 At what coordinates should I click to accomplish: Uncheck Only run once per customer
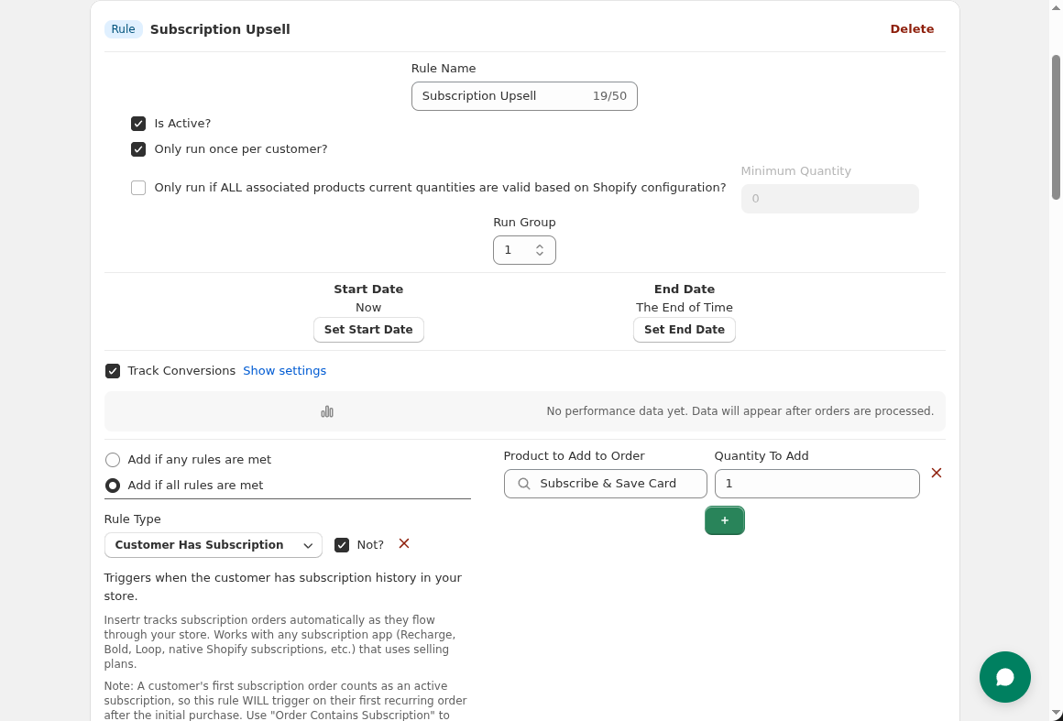[x=138, y=148]
